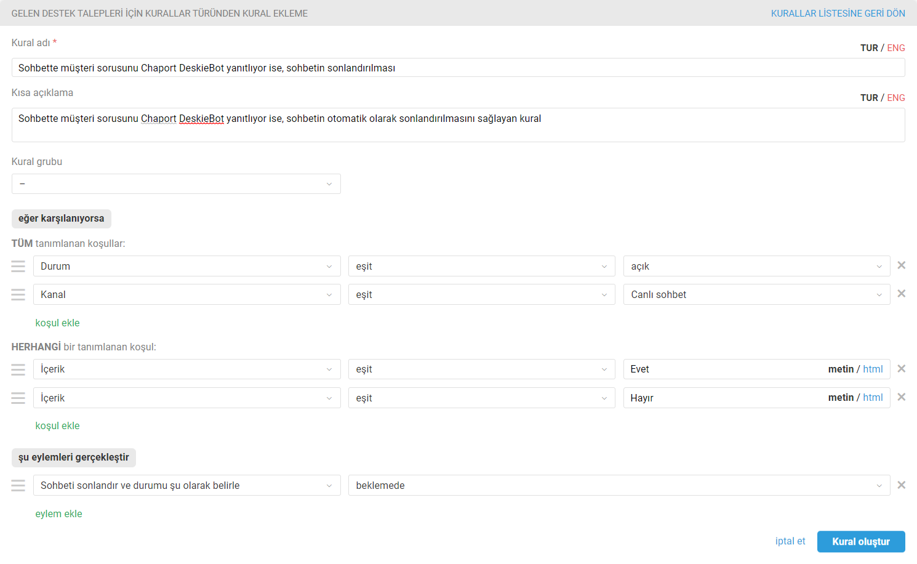Click the Kısa açıklama text area

458,125
